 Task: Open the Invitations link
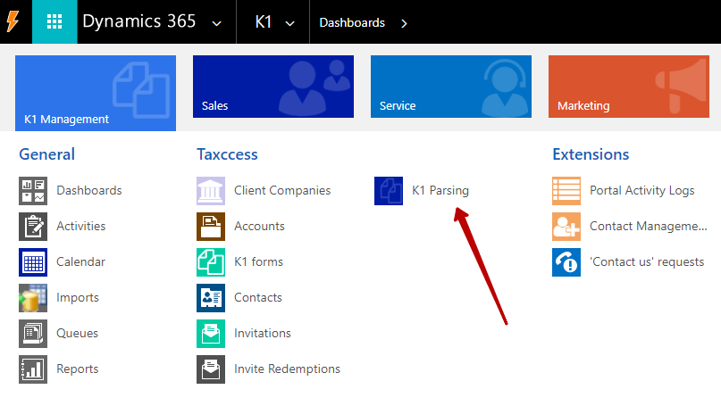[263, 333]
